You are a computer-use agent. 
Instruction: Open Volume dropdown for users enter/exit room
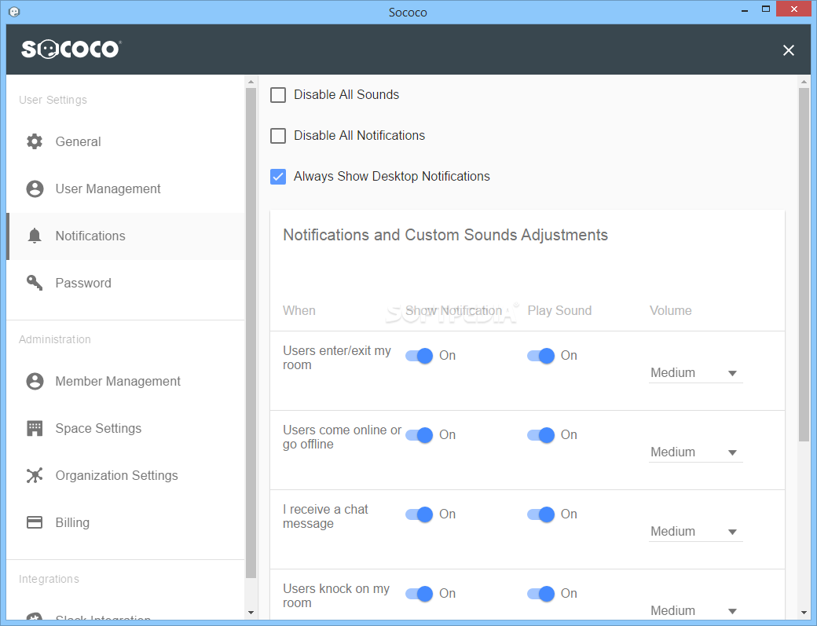pos(695,373)
